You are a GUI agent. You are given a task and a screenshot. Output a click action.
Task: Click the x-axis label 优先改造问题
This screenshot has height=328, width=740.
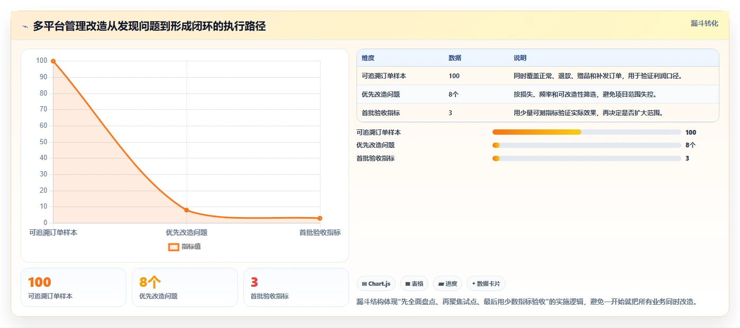pos(187,232)
